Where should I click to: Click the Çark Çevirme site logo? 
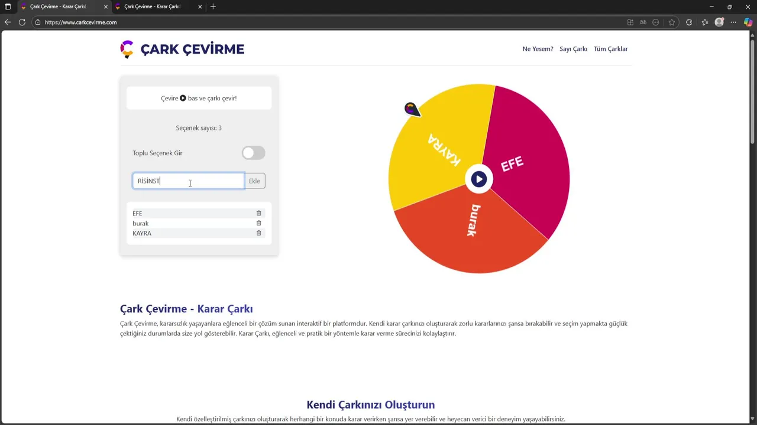[x=182, y=49]
